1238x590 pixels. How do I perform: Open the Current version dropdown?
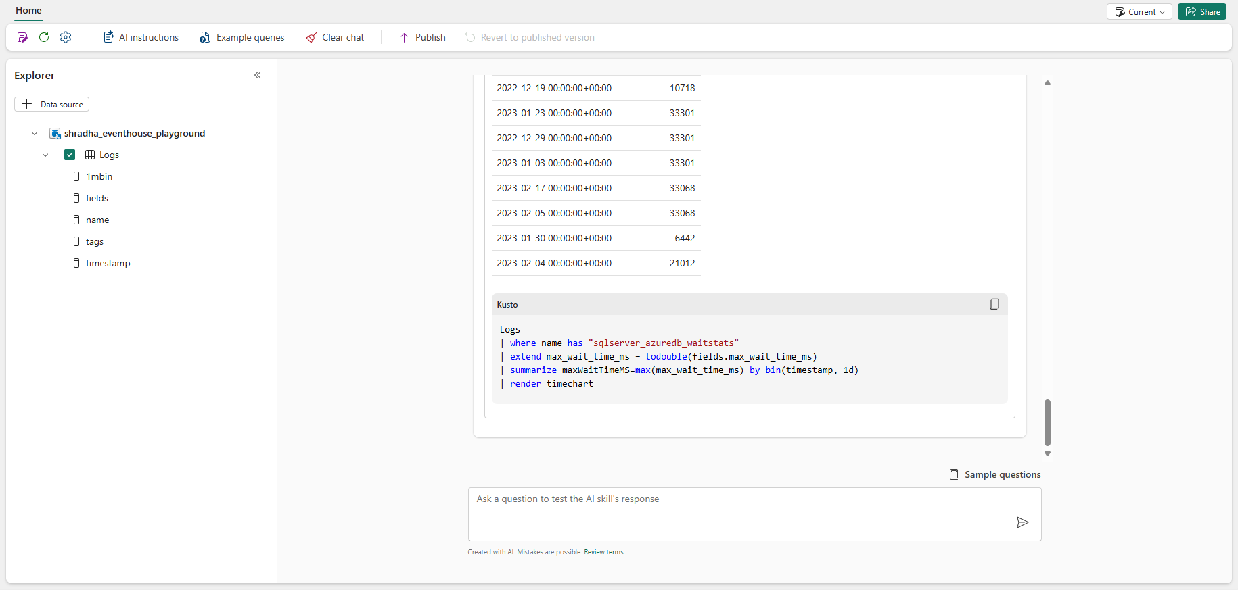click(x=1139, y=11)
